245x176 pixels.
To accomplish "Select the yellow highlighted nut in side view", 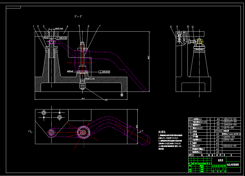I will (199, 42).
